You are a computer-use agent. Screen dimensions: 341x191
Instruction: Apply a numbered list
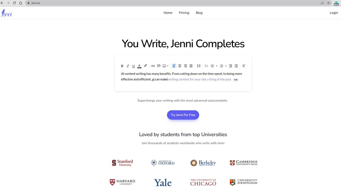(x=222, y=66)
